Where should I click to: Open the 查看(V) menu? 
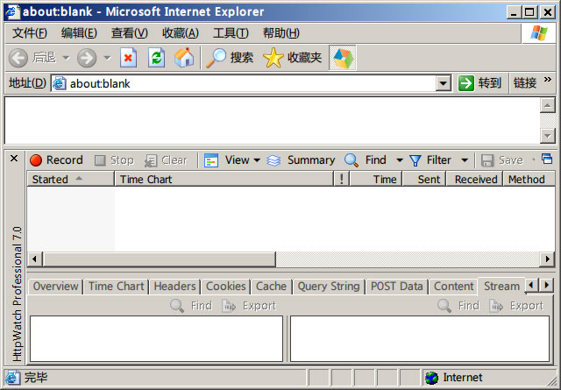click(129, 33)
